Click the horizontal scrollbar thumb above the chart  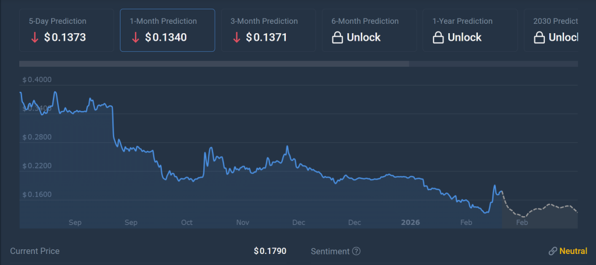[x=214, y=64]
